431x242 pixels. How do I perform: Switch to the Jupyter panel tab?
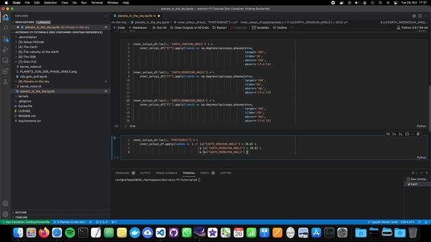[x=226, y=173]
